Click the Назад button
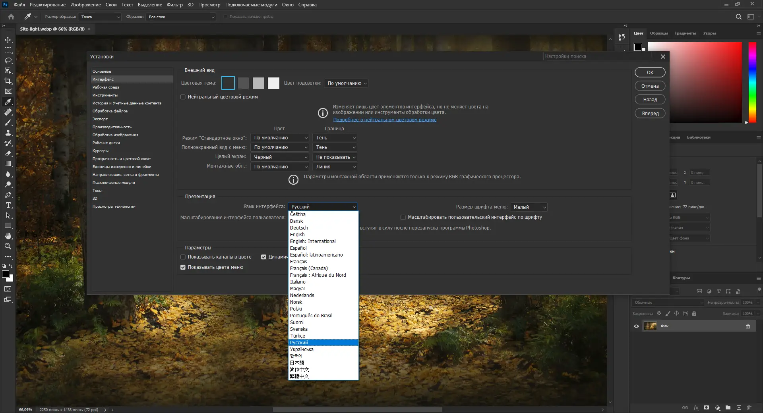 coord(650,100)
